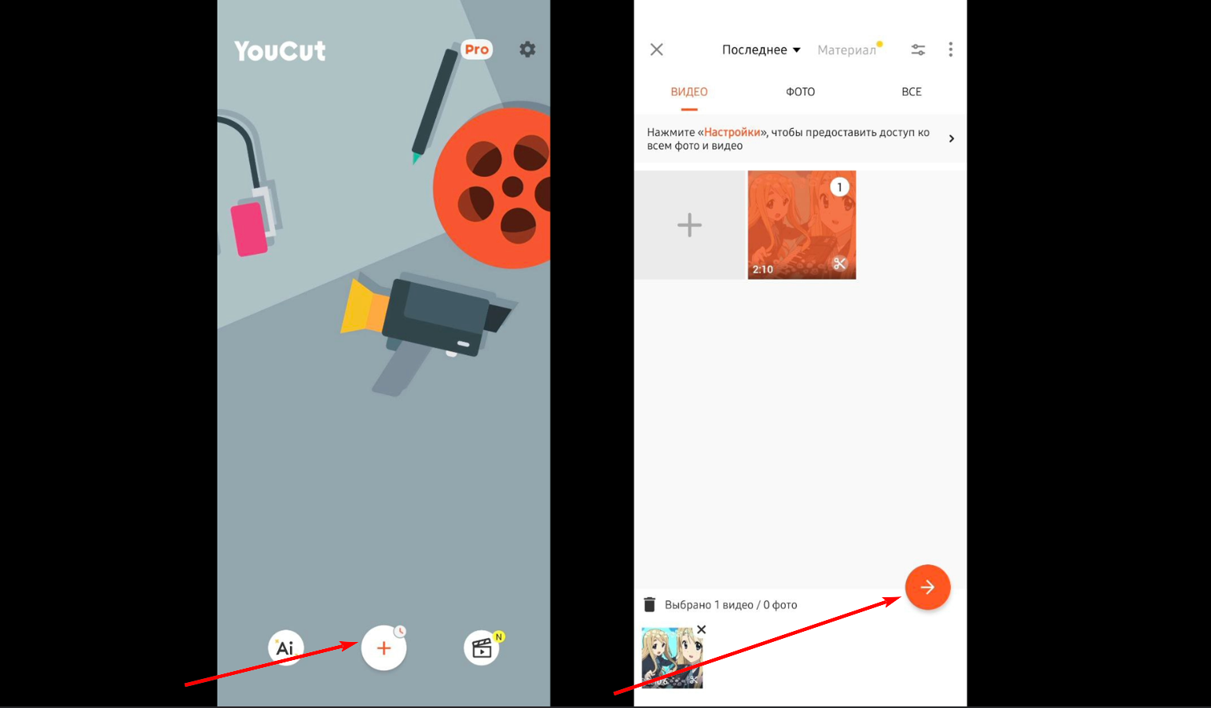
Task: Open the Материал tab
Action: [847, 49]
